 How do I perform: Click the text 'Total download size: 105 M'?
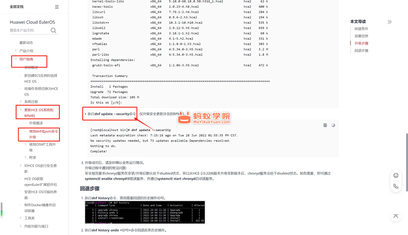(115, 97)
